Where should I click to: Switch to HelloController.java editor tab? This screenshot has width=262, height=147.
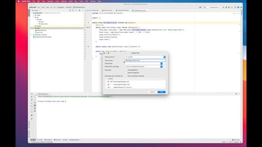click(123, 10)
